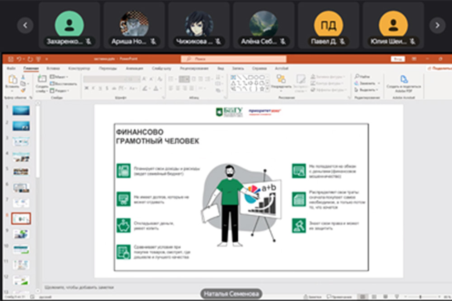Screen dimensions: 452x301
Task: Click Undo arrow in quick access toolbar
Action: coord(19,59)
